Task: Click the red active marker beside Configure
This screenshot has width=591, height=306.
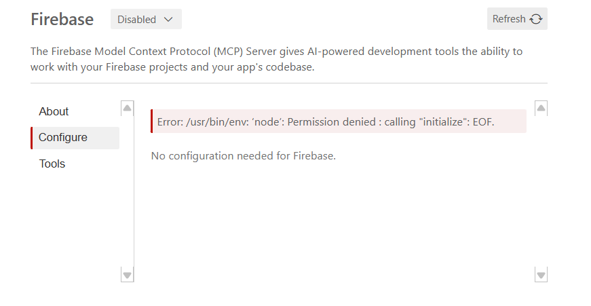Action: (32, 138)
